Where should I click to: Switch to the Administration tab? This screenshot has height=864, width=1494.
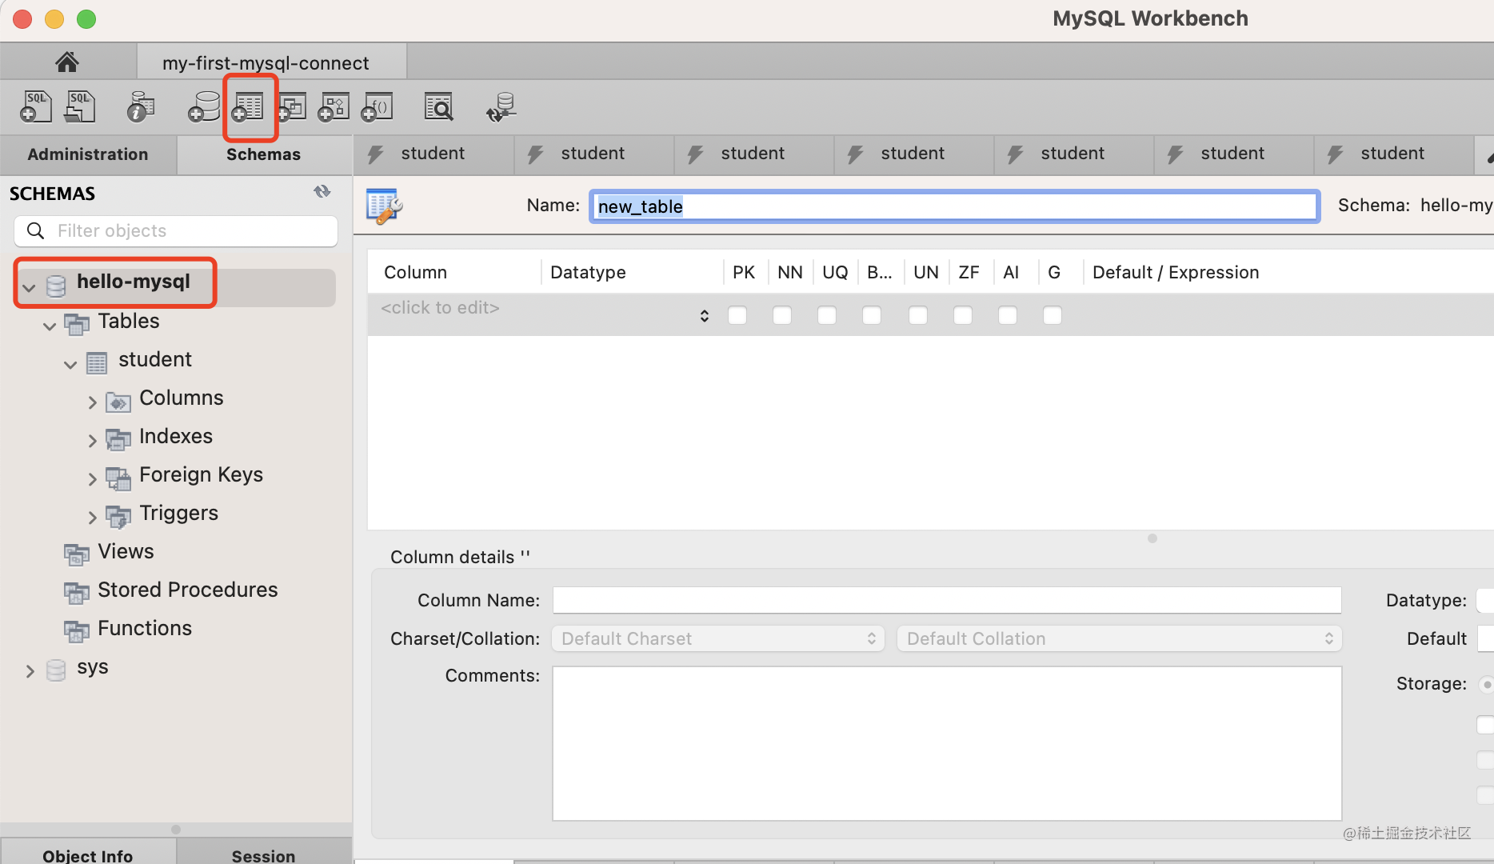[x=88, y=154]
